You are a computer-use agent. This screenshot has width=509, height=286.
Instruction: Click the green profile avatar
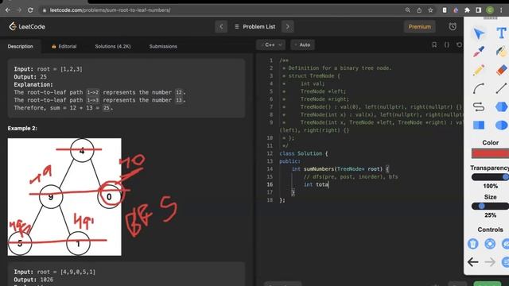[490, 10]
